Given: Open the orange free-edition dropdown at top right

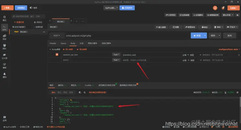Looking at the screenshot, I should [x=233, y=8].
